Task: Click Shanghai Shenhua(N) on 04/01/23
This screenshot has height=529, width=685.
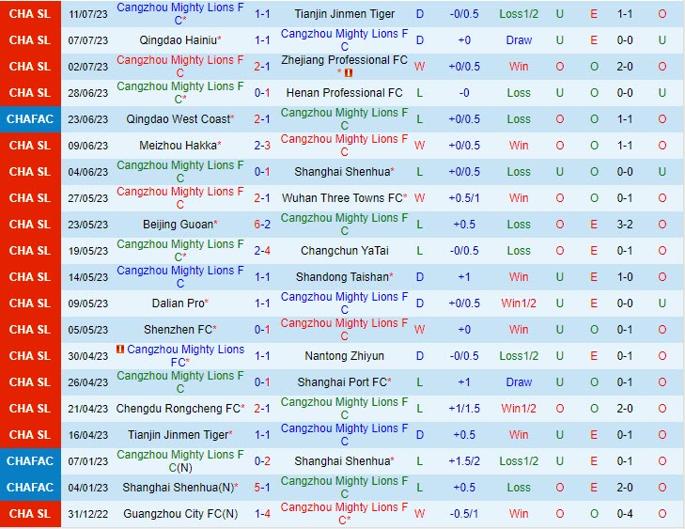Action: point(178,488)
